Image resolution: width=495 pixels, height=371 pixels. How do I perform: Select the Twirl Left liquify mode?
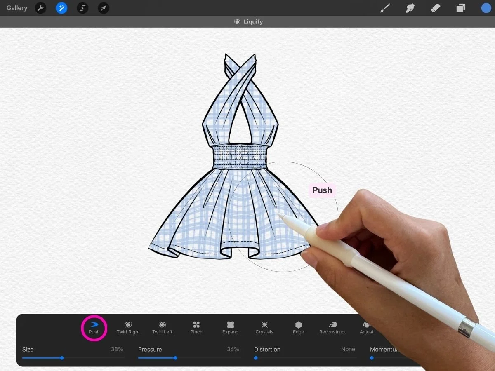pos(162,327)
